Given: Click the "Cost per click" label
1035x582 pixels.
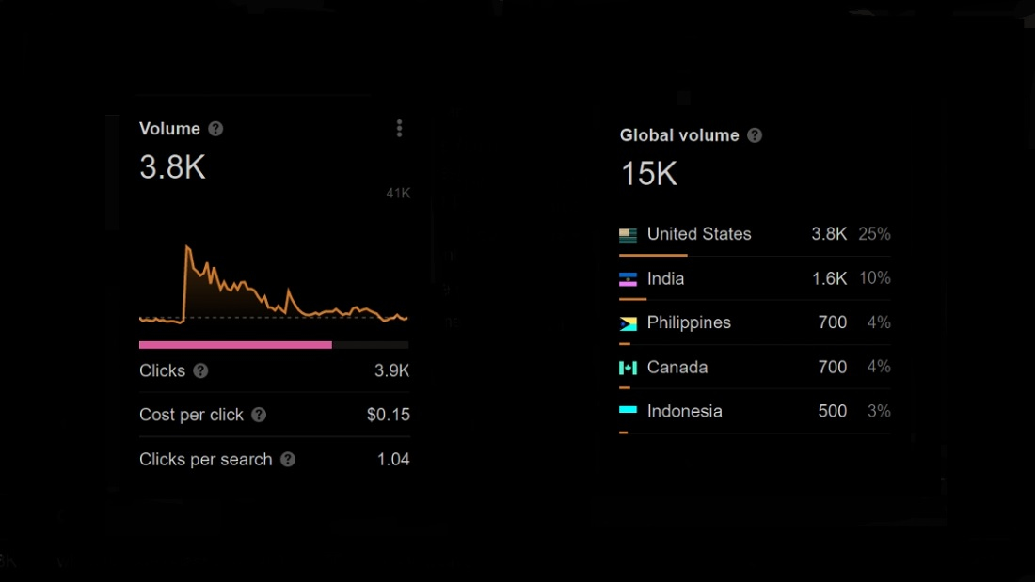Looking at the screenshot, I should (x=191, y=415).
